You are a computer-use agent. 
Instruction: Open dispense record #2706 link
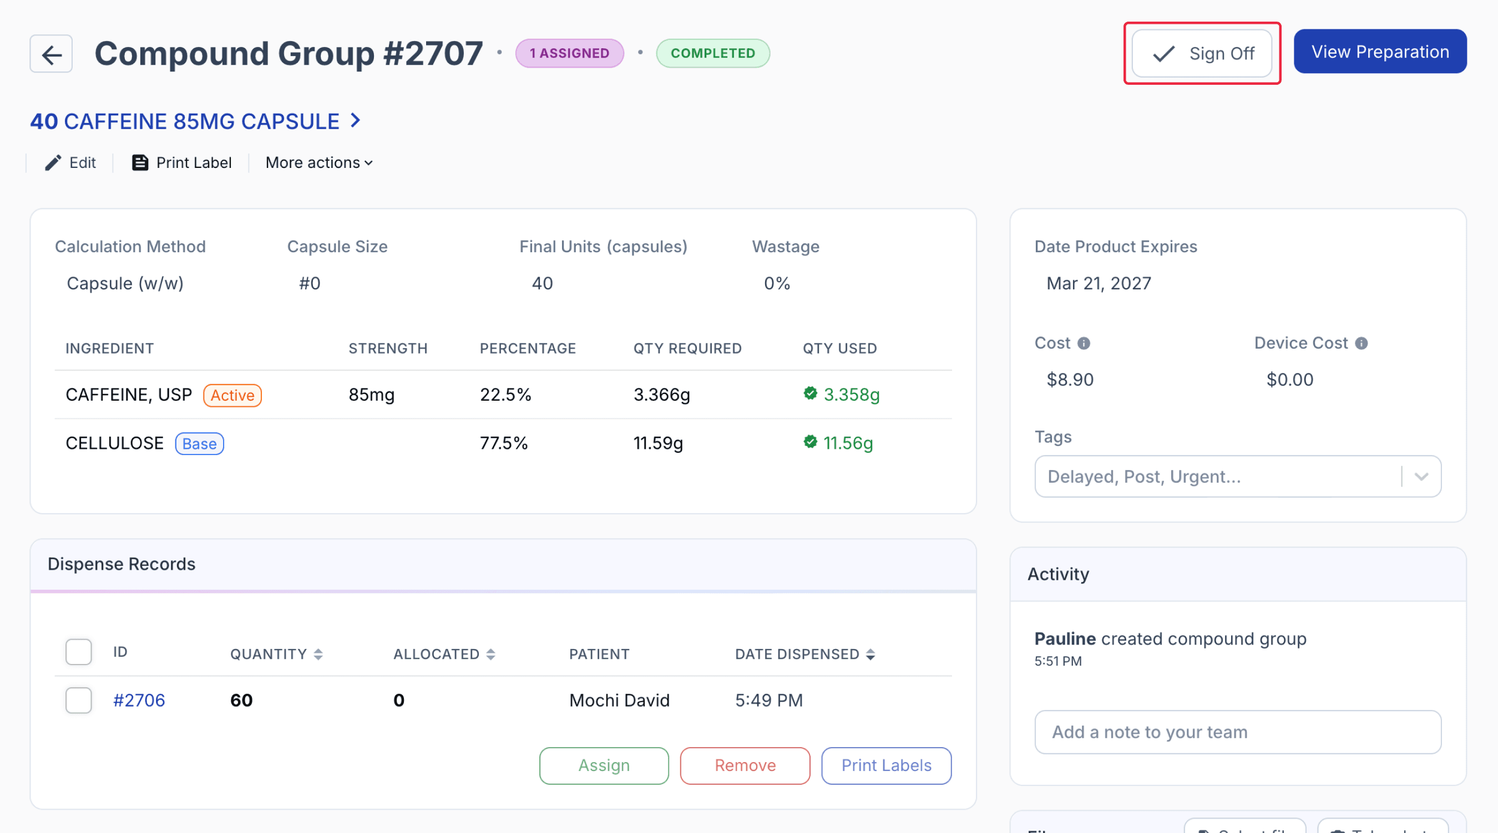coord(139,700)
